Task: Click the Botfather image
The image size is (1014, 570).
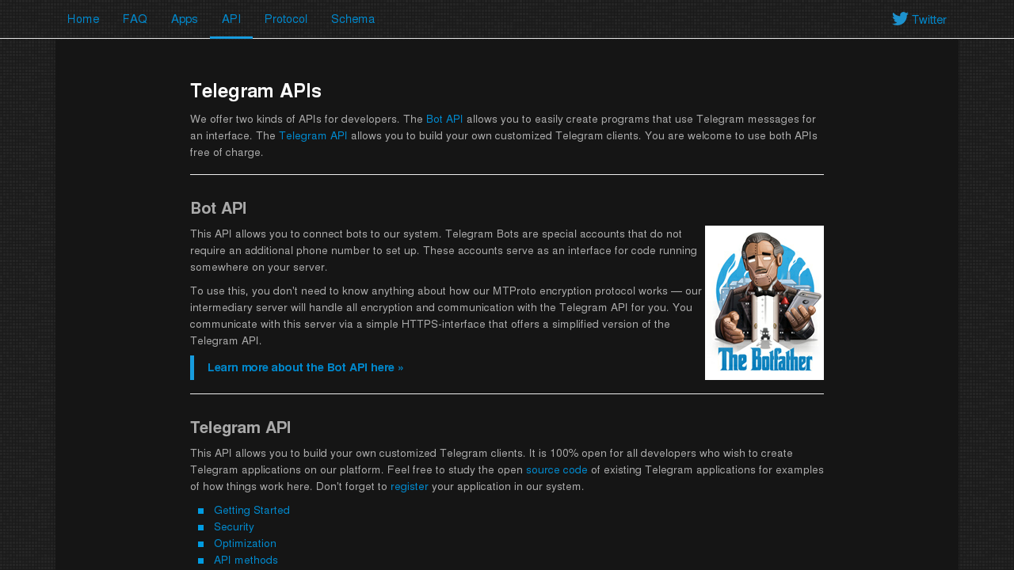Action: [764, 302]
